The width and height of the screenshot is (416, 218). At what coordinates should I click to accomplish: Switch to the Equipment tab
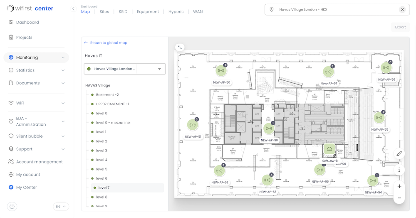pos(148,12)
